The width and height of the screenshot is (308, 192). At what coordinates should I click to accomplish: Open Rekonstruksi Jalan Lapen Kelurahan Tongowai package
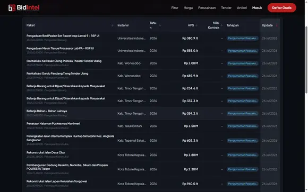click(57, 181)
